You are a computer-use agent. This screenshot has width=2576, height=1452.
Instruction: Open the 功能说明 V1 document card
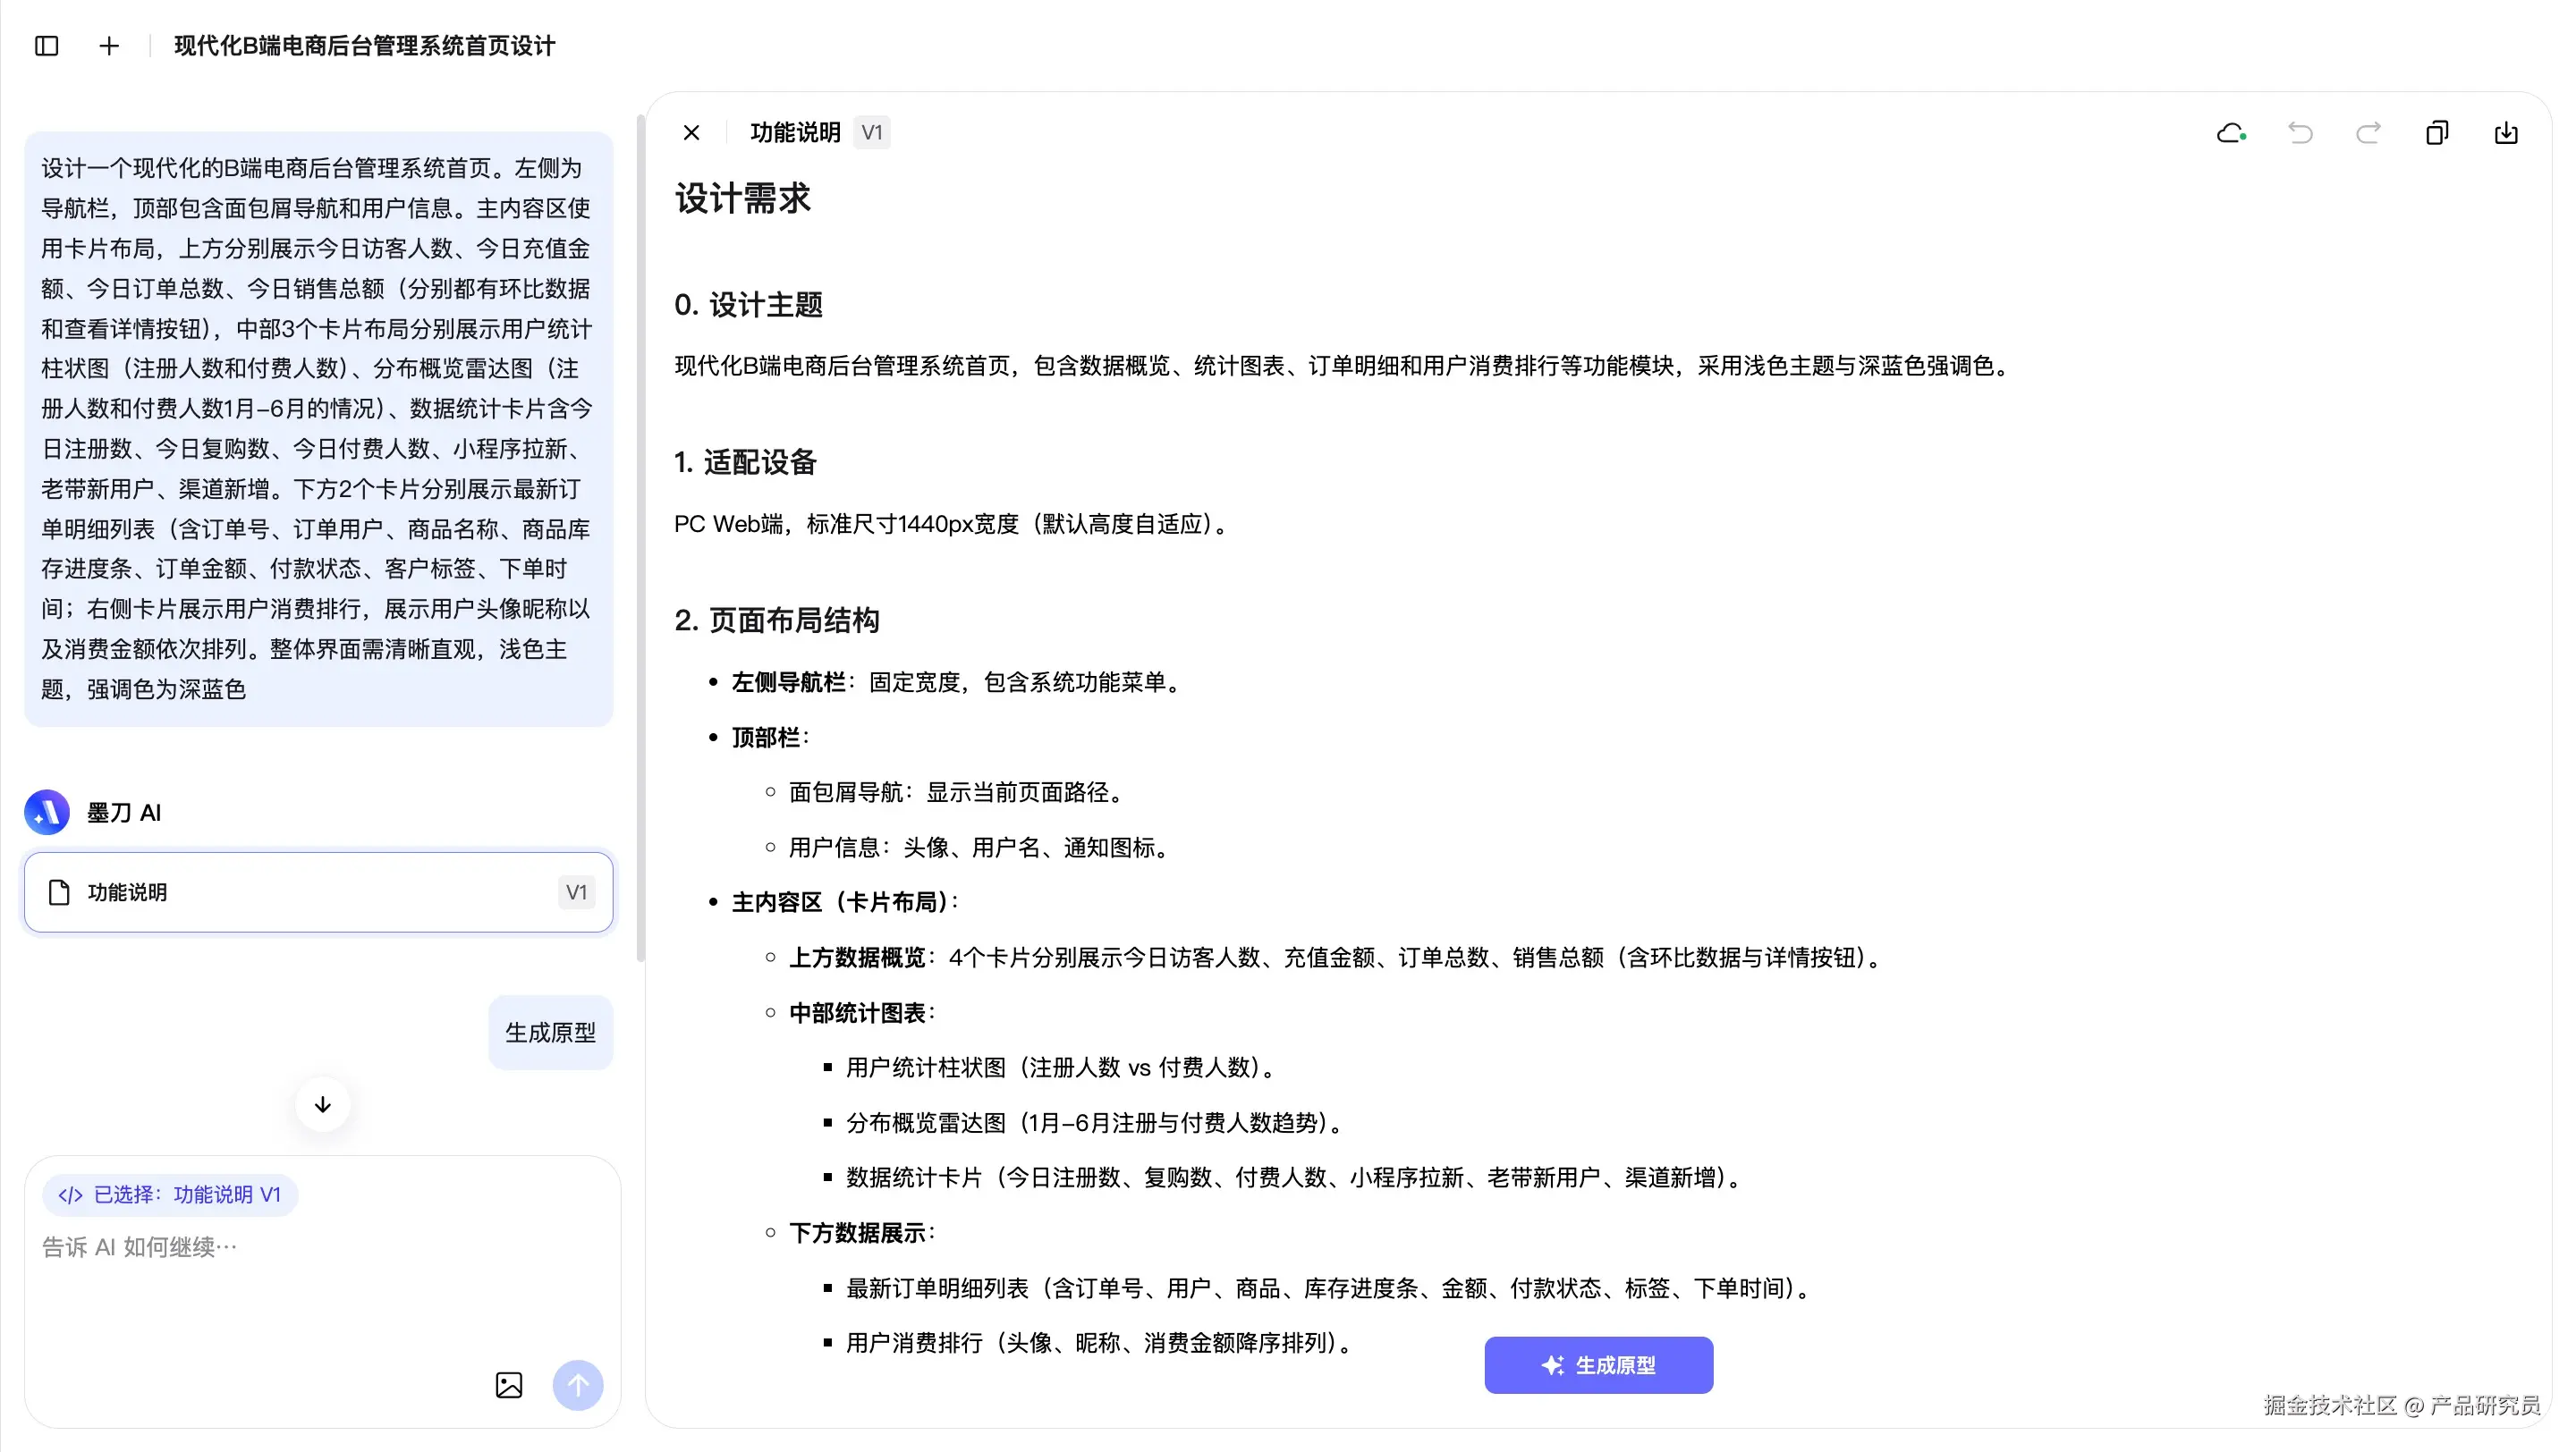[318, 892]
